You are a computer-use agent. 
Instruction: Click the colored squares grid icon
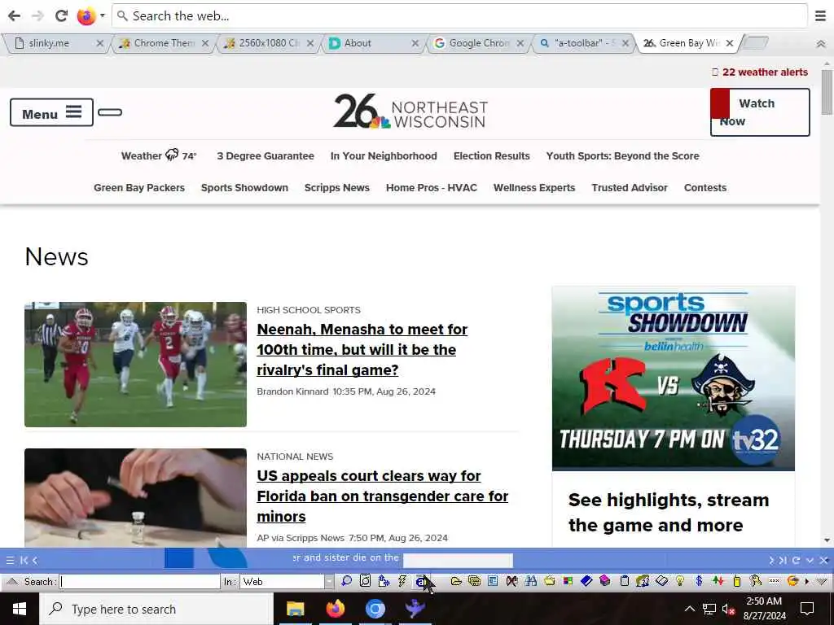click(568, 581)
